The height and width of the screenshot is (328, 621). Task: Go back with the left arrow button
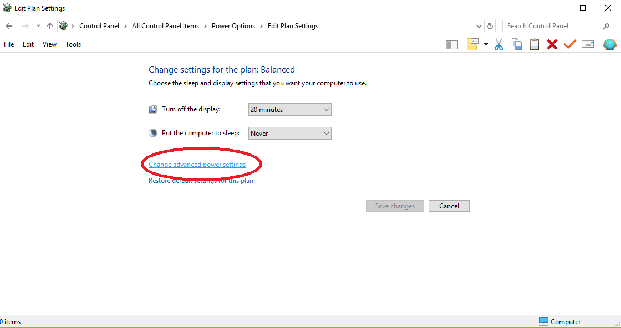pyautogui.click(x=9, y=26)
